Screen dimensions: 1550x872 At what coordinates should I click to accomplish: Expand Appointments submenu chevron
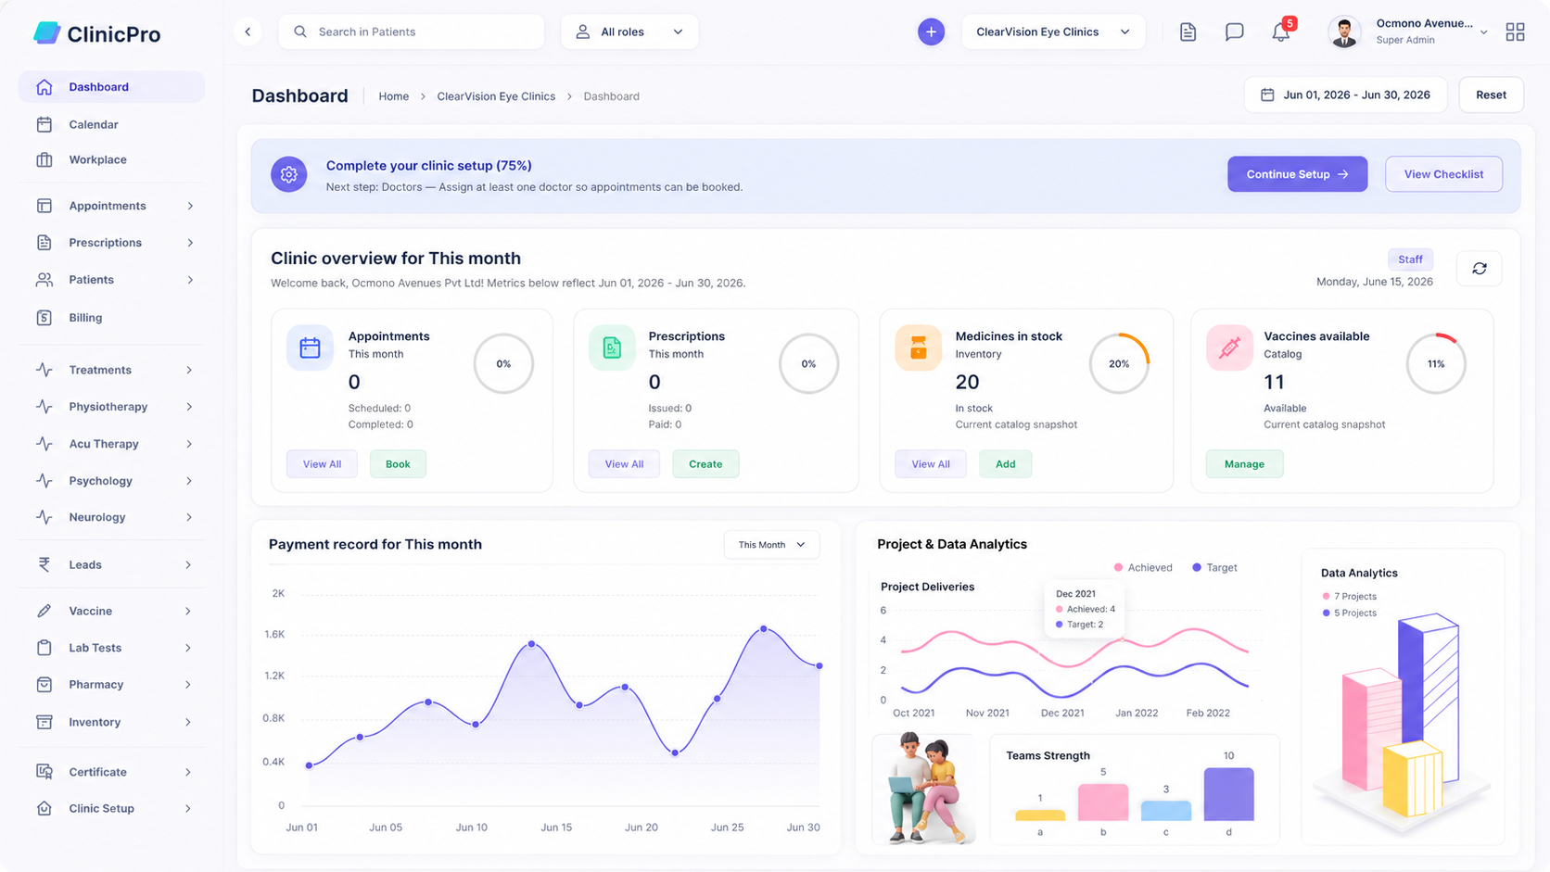point(190,206)
